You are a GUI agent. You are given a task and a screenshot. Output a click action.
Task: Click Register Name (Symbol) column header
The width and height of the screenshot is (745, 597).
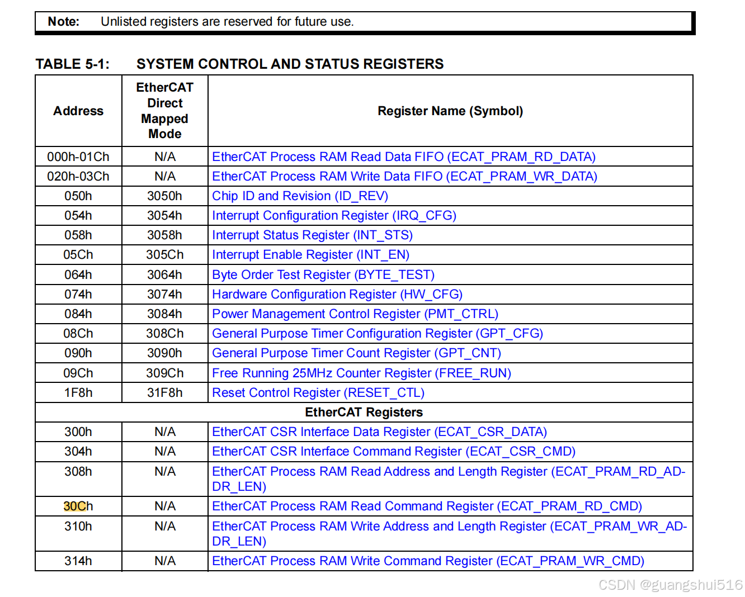[450, 111]
